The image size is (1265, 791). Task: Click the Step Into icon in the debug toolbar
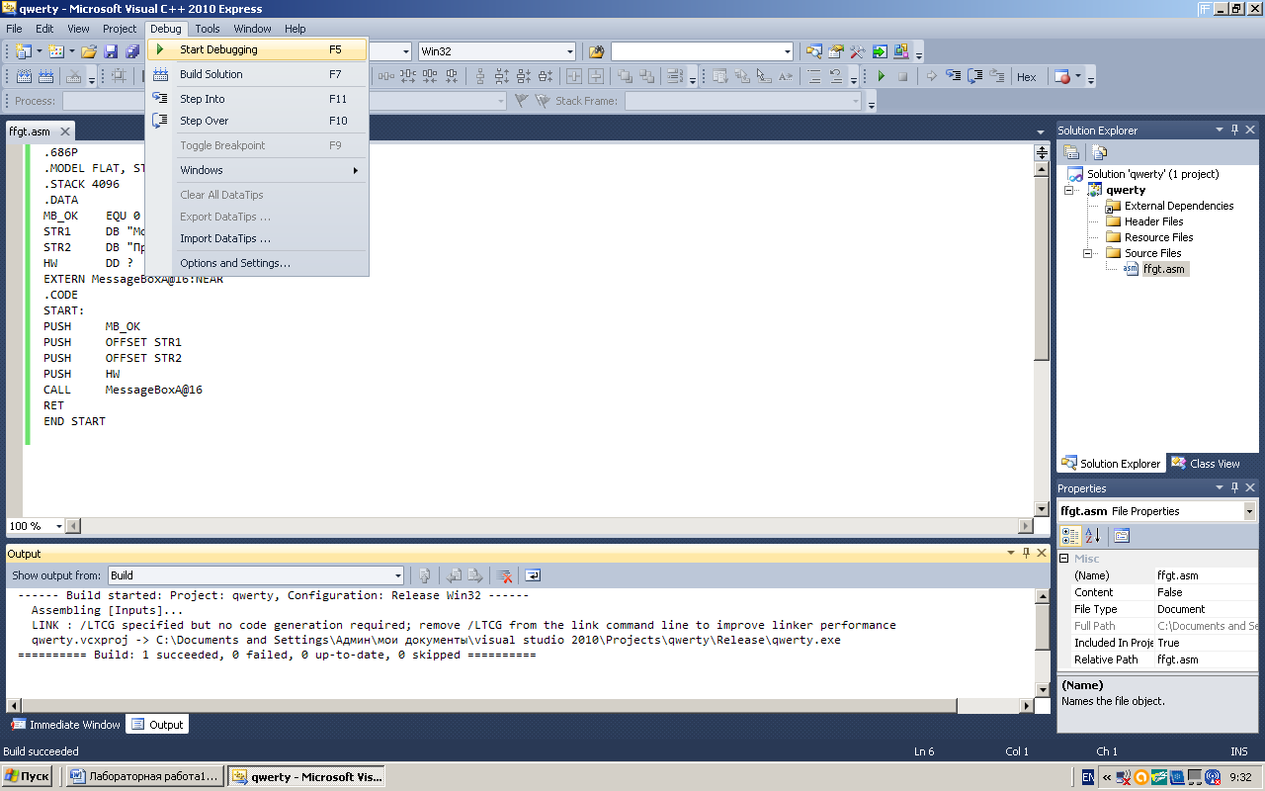tap(954, 76)
